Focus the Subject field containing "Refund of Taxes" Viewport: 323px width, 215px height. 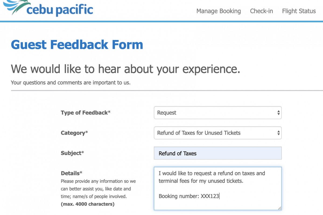(x=217, y=153)
